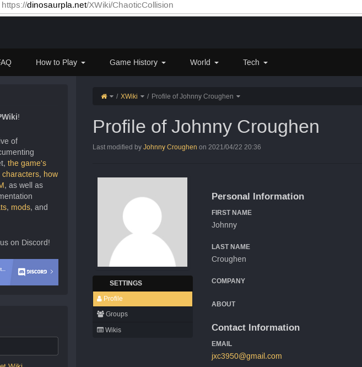Viewport: 362px width, 367px height.
Task: Open the How to Play menu
Action: (61, 62)
